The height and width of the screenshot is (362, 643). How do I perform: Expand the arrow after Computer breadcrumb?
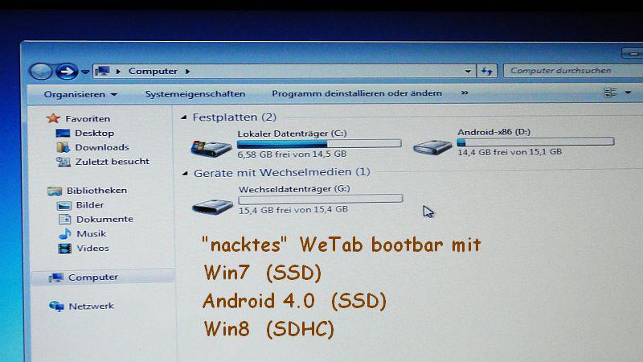187,71
